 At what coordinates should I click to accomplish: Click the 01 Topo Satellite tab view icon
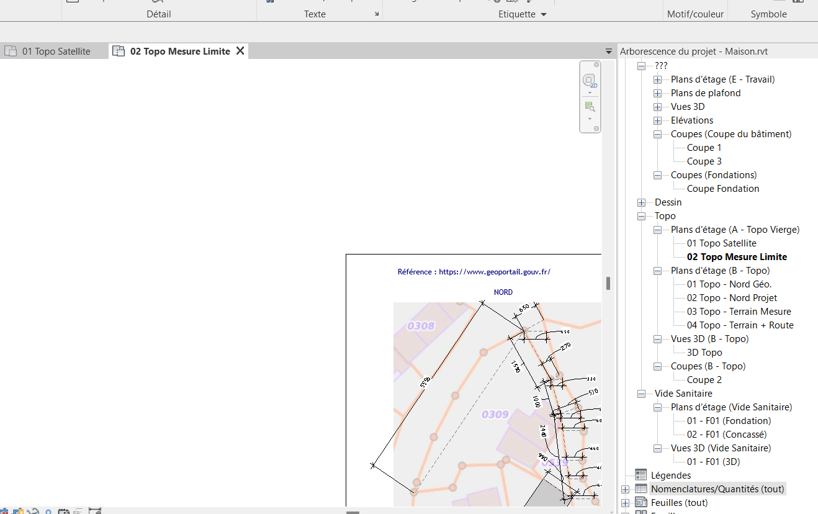pyautogui.click(x=11, y=52)
